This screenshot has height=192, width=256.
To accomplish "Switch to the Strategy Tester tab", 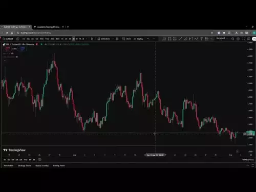I will pyautogui.click(x=25, y=165).
